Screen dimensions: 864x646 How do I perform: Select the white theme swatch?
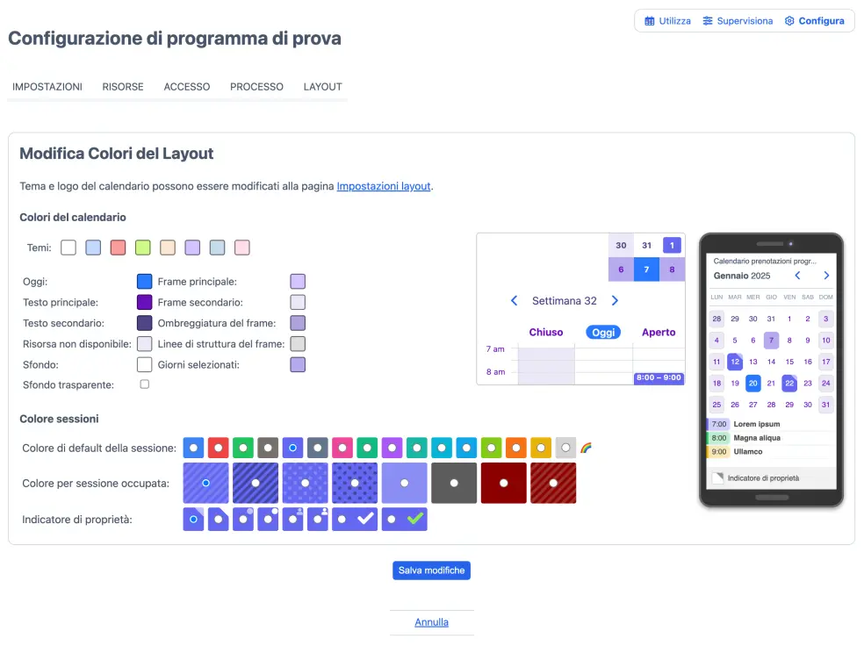click(68, 248)
